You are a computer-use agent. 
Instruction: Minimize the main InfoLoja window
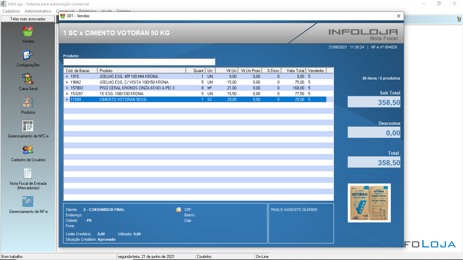(424, 4)
